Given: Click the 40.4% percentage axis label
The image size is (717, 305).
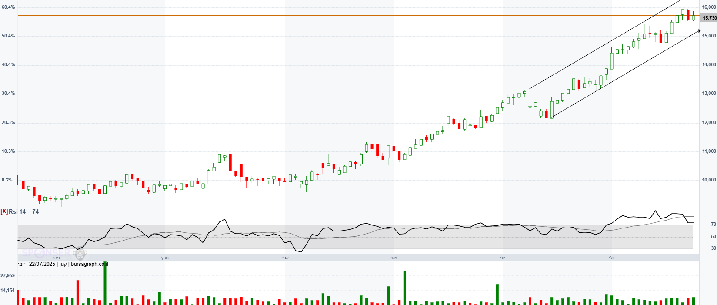Looking at the screenshot, I should (8, 64).
